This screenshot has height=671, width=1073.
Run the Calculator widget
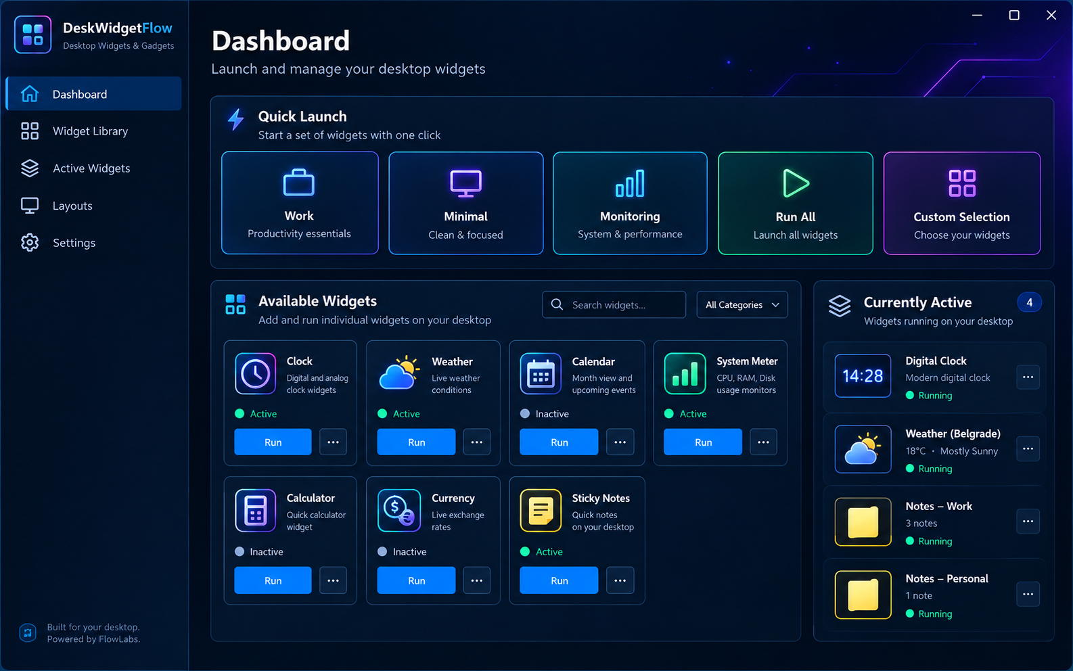pyautogui.click(x=273, y=580)
